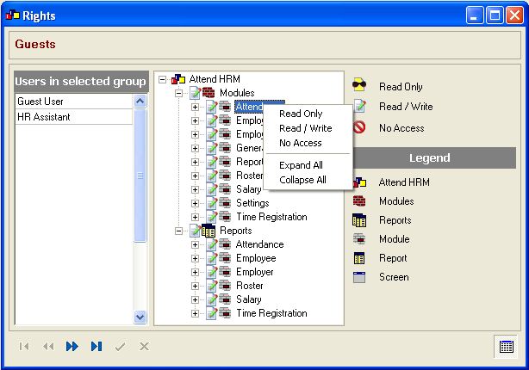Click the Read / Write pencil legend icon
The height and width of the screenshot is (370, 529).
click(x=359, y=106)
